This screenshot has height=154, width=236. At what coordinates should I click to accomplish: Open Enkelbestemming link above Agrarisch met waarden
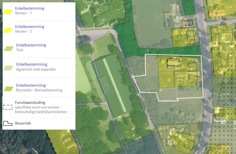[x=31, y=64]
